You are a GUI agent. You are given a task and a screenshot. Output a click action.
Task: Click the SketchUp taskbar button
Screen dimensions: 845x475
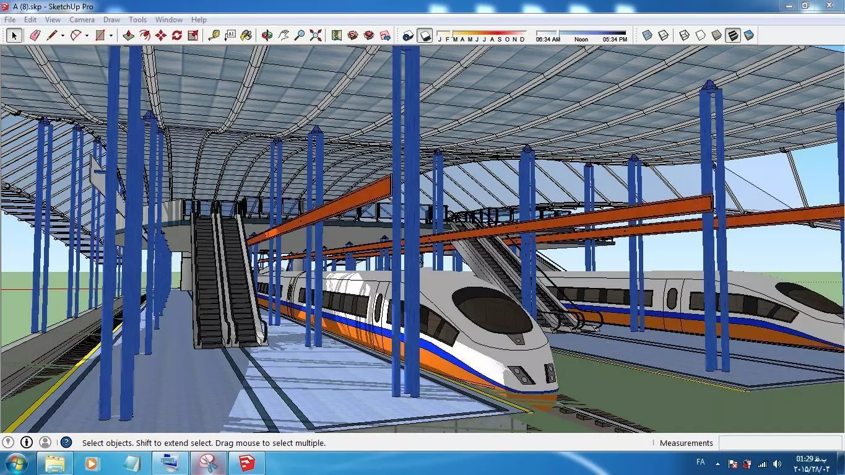point(247,463)
